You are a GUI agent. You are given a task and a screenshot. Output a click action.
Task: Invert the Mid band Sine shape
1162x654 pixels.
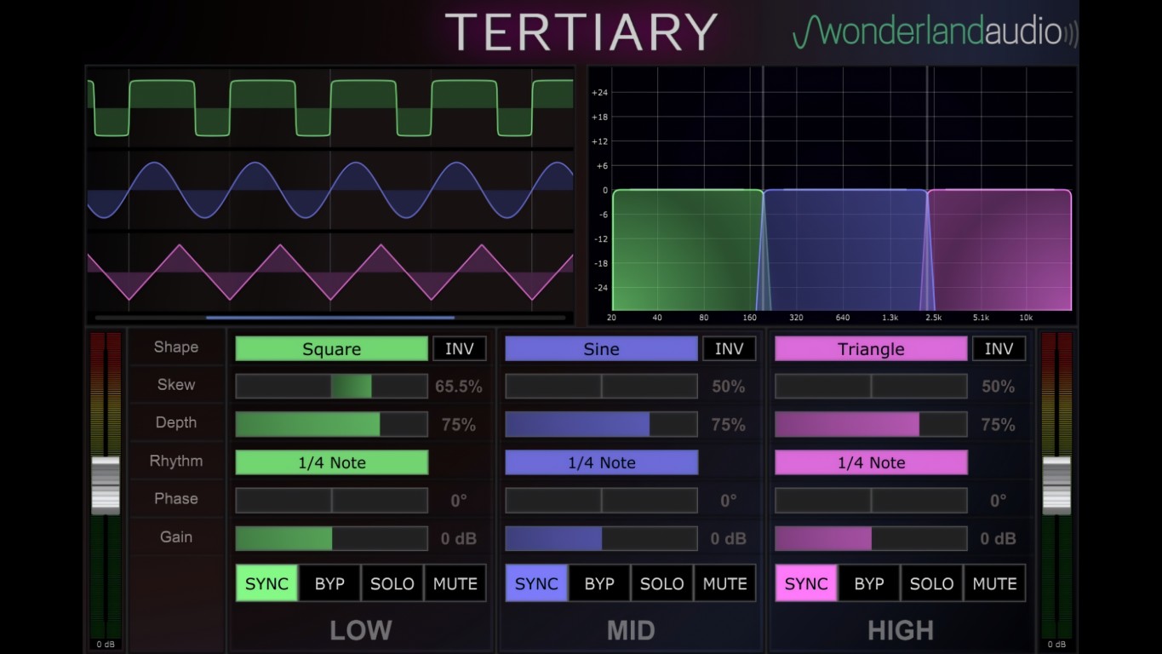coord(729,349)
